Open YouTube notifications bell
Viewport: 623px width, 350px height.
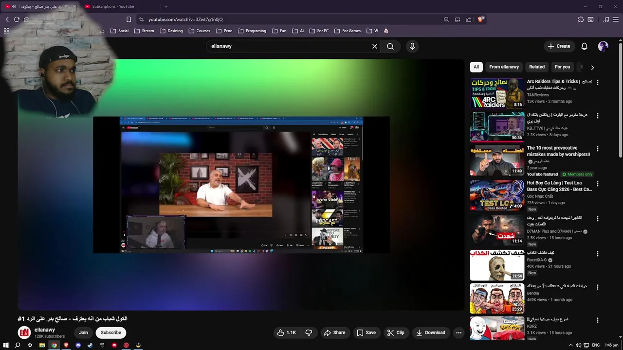coord(584,46)
